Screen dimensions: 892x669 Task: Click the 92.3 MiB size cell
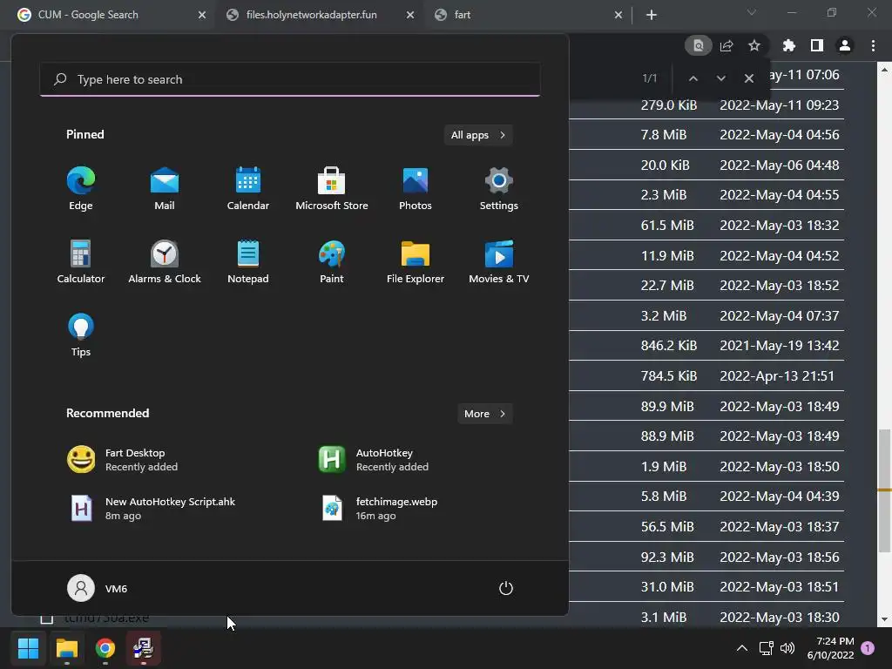pos(667,557)
